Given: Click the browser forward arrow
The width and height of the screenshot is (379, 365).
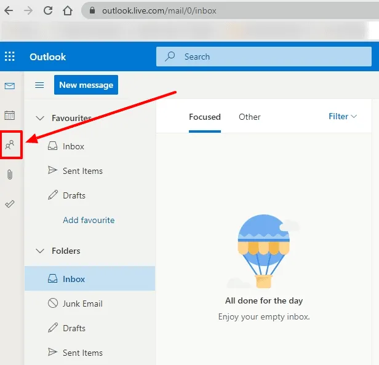Looking at the screenshot, I should click(28, 10).
